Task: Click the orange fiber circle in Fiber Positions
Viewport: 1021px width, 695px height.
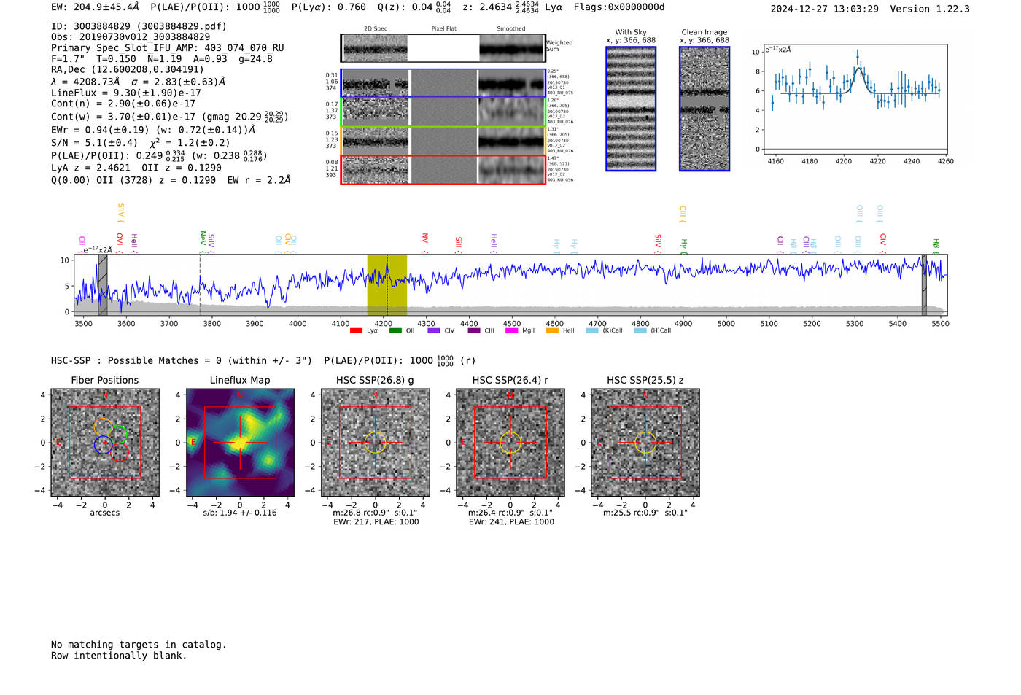Action: 104,427
